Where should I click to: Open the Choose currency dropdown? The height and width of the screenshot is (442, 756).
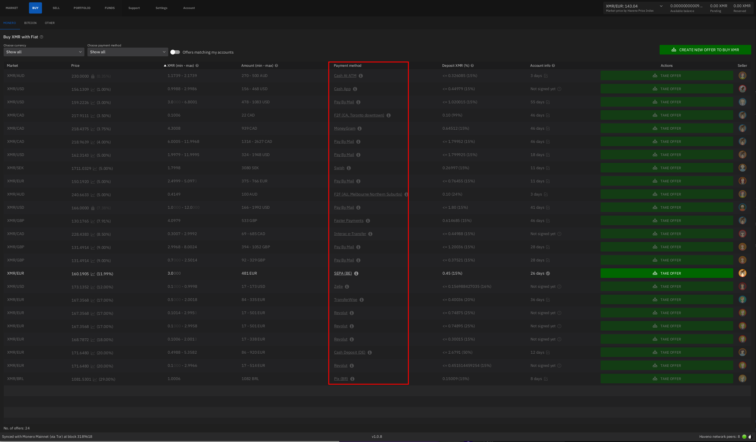(x=44, y=52)
